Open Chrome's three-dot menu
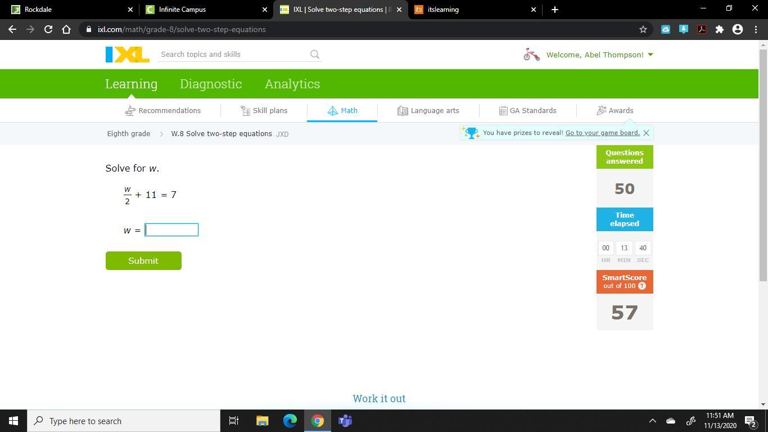This screenshot has height=432, width=768. pos(755,29)
